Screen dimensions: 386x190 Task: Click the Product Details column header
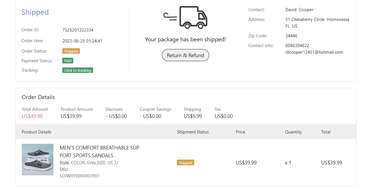[x=36, y=132]
